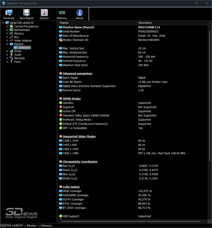Select the Monitor tree item label
Image resolution: width=212 pixels, height=228 pixels.
coord(19,44)
